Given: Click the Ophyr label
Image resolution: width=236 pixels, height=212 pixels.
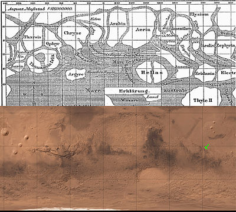Looking at the screenshot, I should [53, 44].
